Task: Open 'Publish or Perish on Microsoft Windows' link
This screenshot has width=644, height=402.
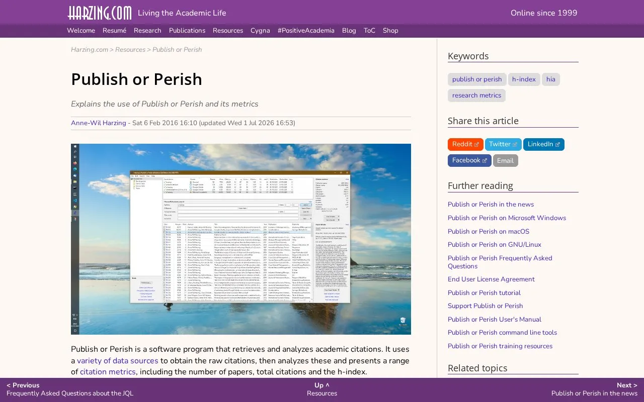Action: [x=507, y=218]
